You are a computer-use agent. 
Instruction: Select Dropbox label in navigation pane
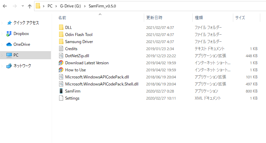click(21, 34)
